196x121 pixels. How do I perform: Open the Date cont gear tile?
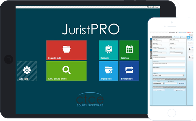pos(27,71)
